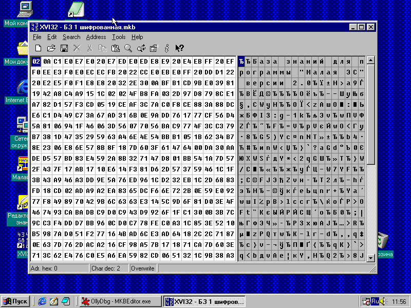Screen dimensions: 411x308
Task: Select the Recycle Bin desktop icon
Action: click(383, 241)
